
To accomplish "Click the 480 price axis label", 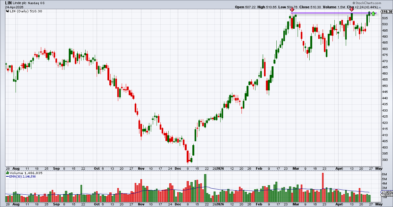I will [x=384, y=49].
